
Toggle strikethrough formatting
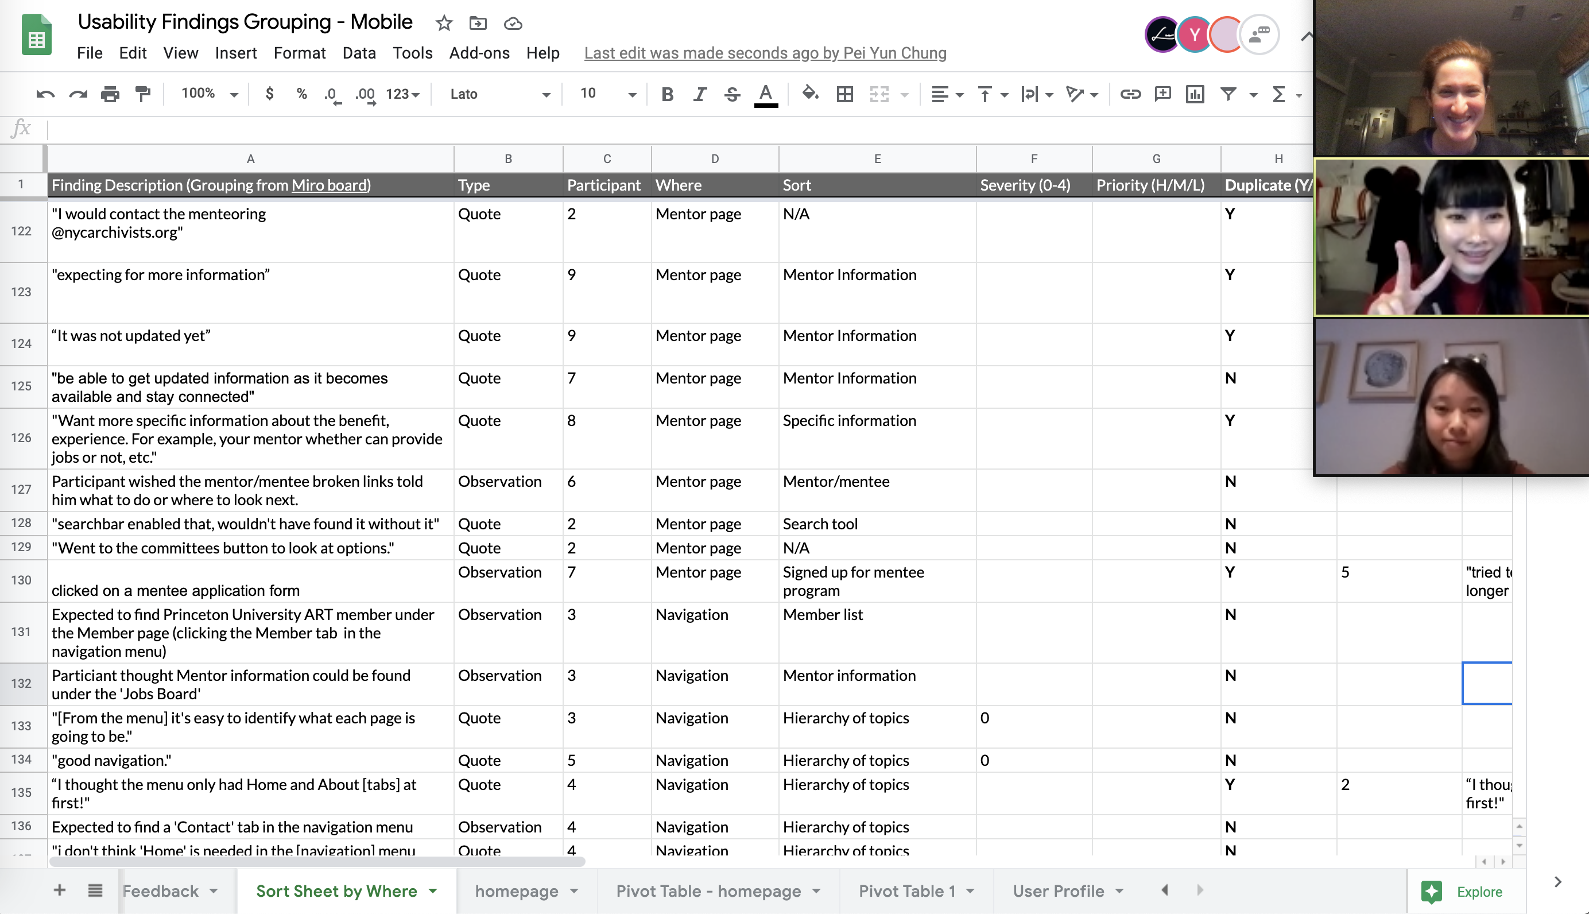click(x=732, y=94)
